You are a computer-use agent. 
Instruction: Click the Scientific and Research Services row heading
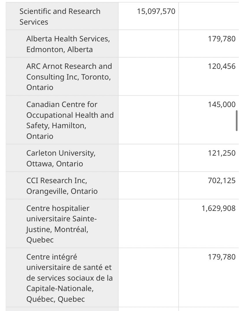(60, 16)
